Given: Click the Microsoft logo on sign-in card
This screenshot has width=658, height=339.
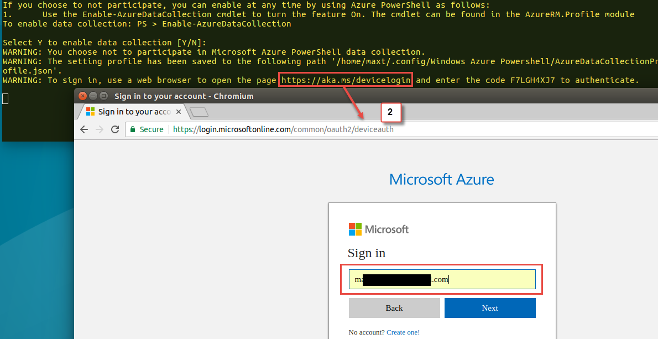Looking at the screenshot, I should coord(379,229).
